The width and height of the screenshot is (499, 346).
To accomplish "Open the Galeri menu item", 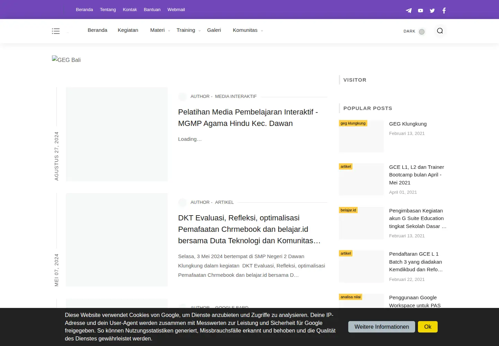I will pos(214,30).
